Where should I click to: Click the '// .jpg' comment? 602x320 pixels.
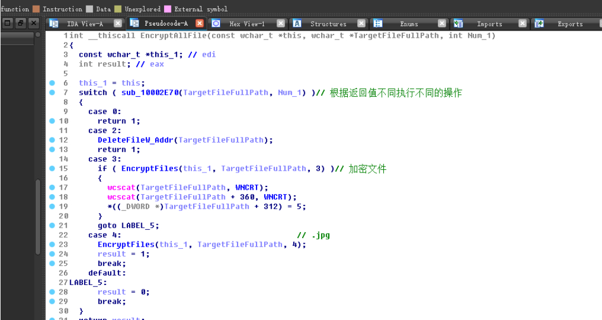tap(313, 235)
